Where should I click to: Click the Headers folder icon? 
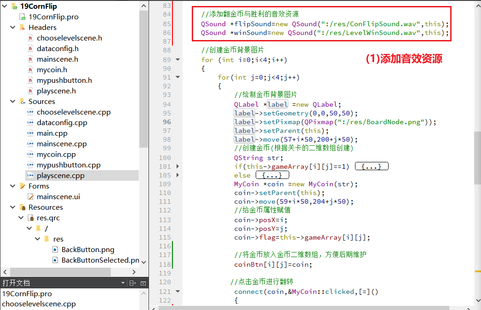click(x=23, y=27)
